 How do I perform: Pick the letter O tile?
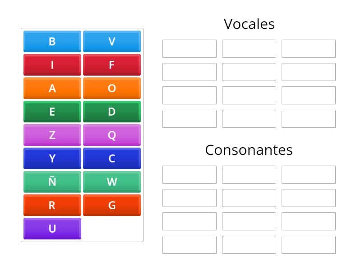112,88
